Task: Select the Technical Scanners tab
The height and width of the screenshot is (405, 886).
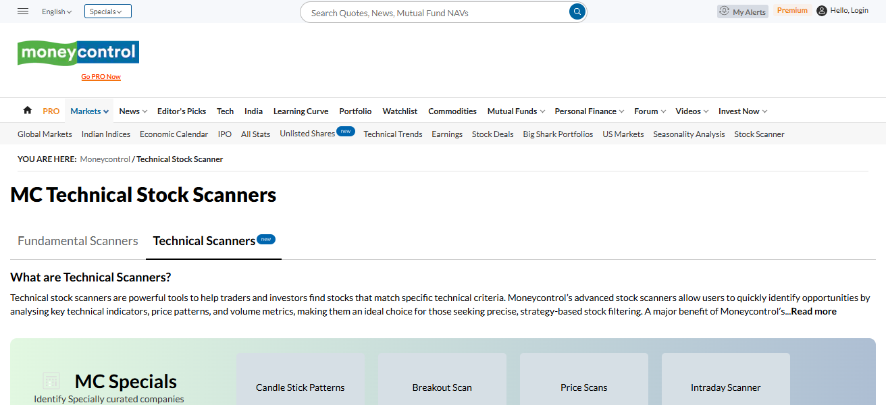Action: 213,241
